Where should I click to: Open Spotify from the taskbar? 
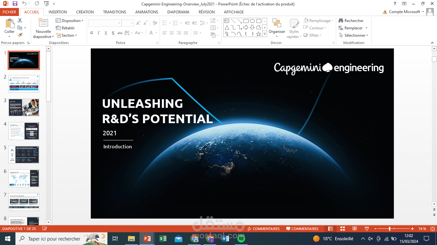(241, 239)
